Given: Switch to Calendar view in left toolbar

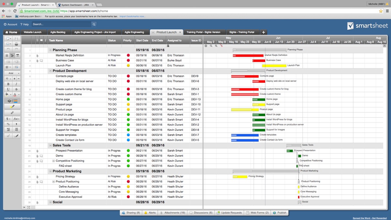Looking at the screenshot, I should point(18,55).
